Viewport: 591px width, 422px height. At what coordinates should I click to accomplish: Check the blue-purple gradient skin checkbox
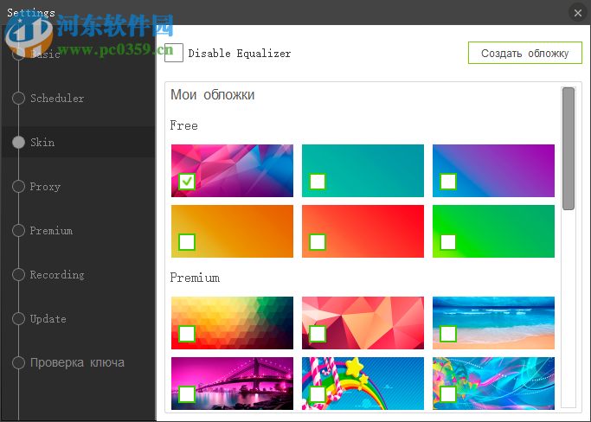click(x=448, y=182)
